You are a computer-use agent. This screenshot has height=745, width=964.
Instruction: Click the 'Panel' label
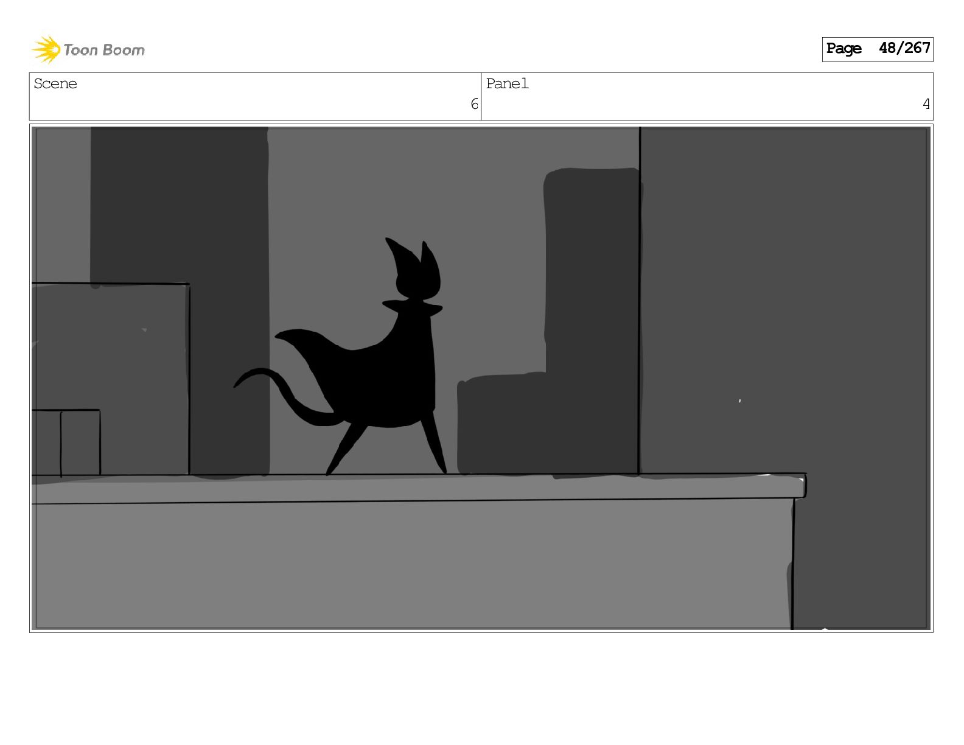click(x=507, y=83)
